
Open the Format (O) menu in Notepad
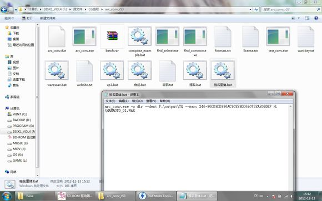[137, 101]
